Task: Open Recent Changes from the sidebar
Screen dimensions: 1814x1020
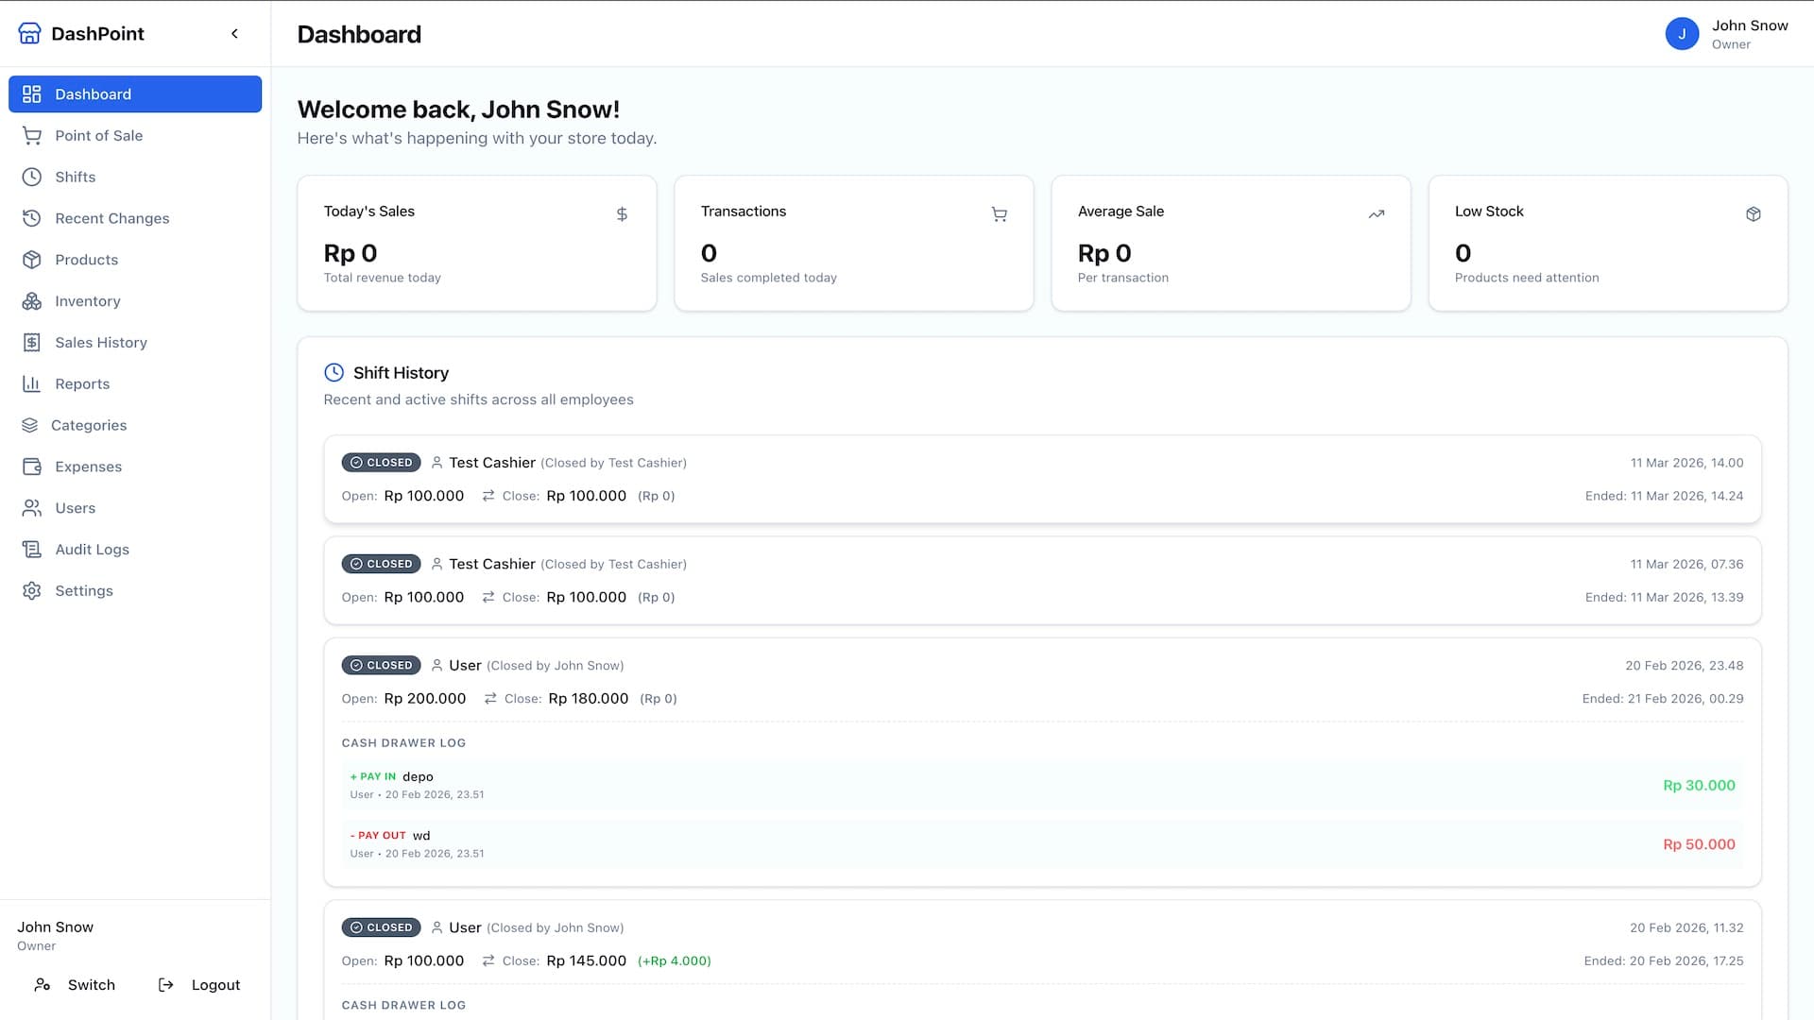Action: 111,218
